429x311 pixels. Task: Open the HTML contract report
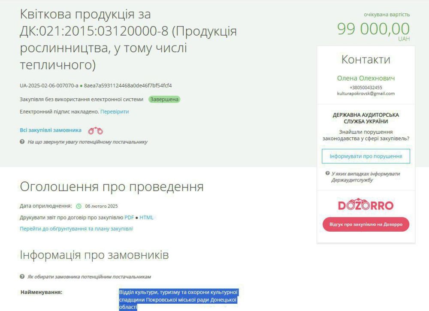pos(146,217)
